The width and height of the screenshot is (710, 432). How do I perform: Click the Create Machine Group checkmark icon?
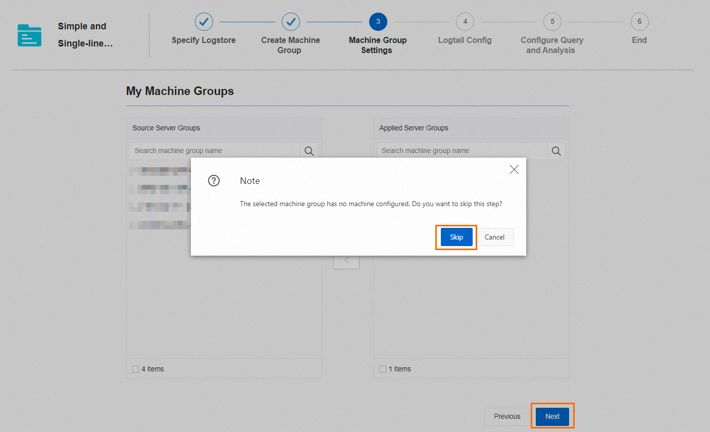[290, 22]
